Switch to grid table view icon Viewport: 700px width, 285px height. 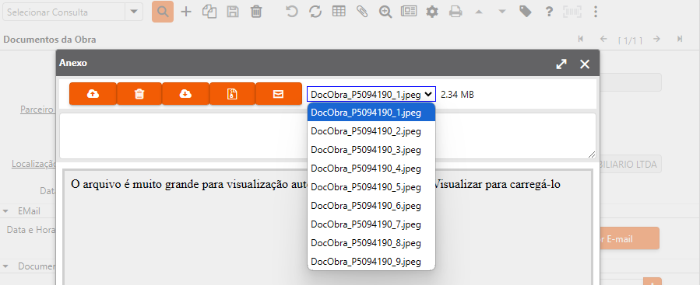(x=339, y=12)
